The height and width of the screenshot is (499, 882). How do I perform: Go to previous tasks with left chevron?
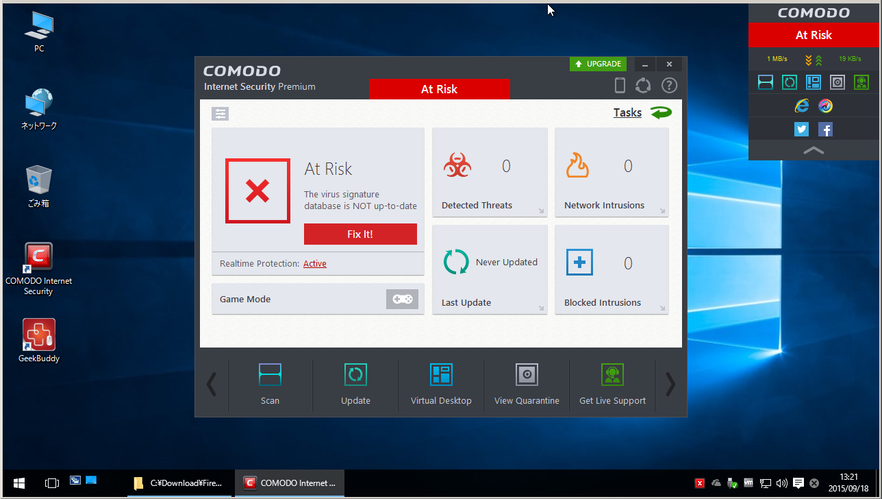pos(212,385)
